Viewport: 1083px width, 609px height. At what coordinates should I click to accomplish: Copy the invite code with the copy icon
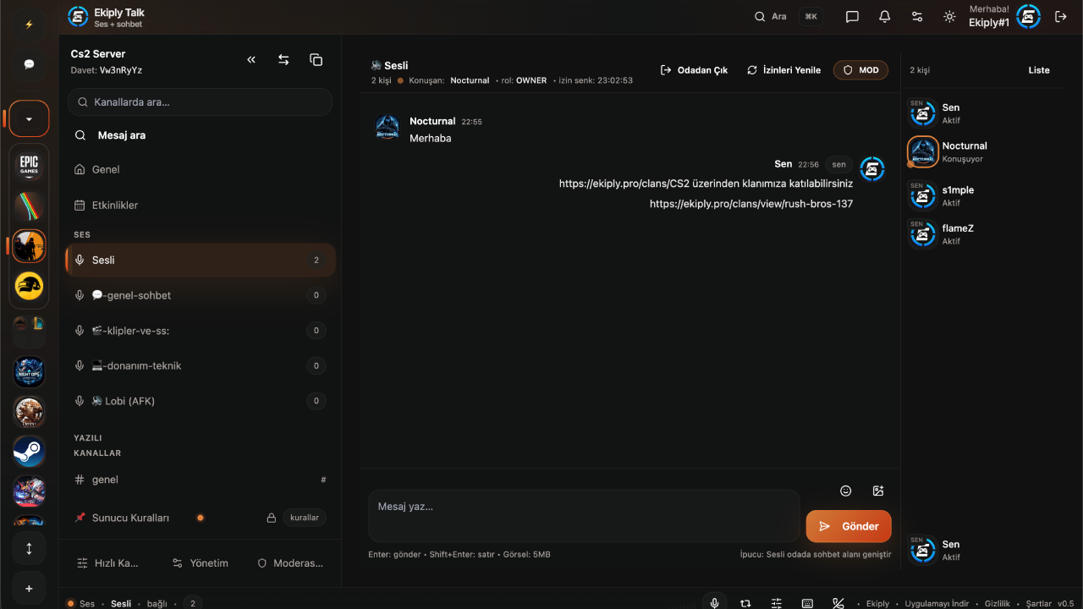tap(316, 60)
